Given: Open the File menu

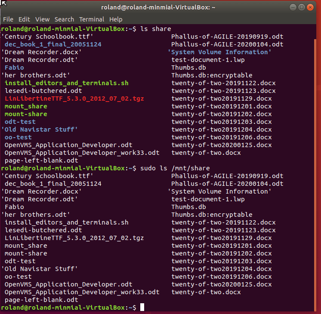Looking at the screenshot, I should pos(8,19).
